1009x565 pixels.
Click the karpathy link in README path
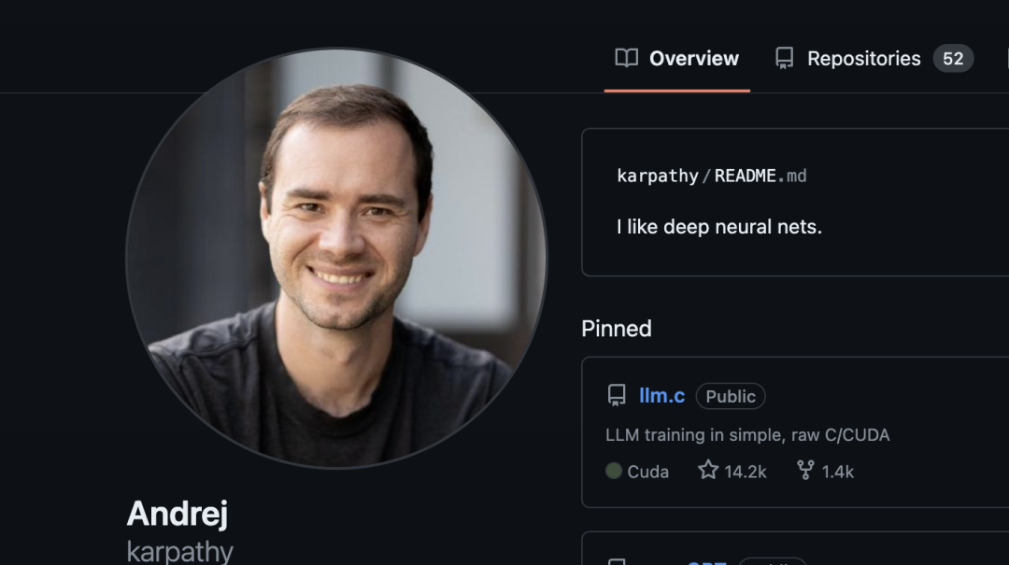657,176
